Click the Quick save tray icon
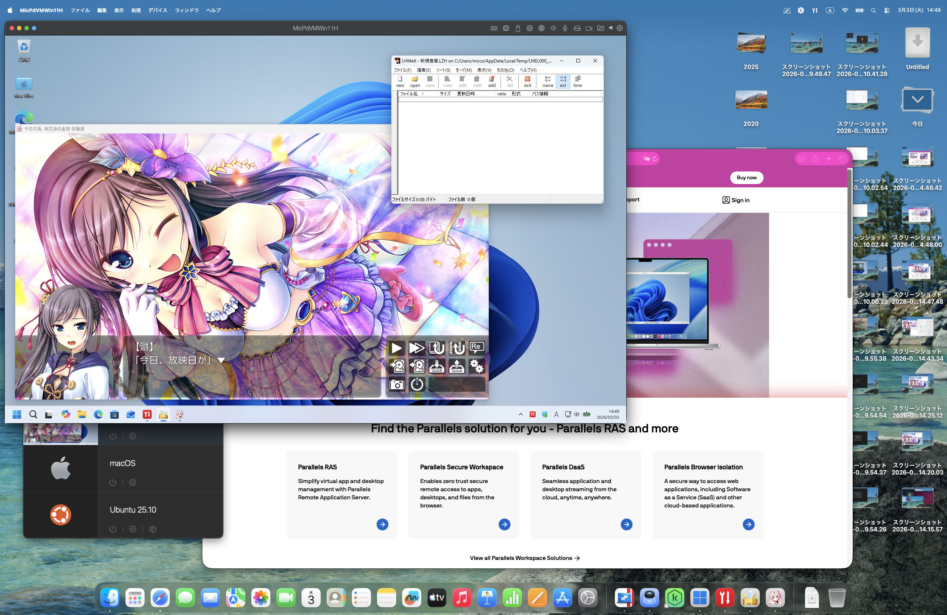 (437, 366)
